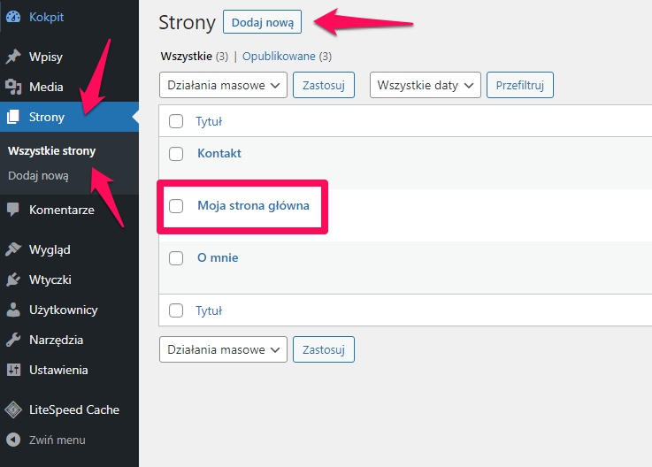Open the Wszystkie daty dropdown
The height and width of the screenshot is (467, 652).
coord(426,85)
